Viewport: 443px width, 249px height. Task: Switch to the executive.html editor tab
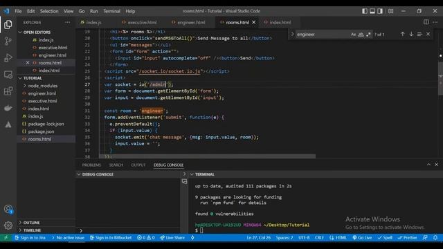142,22
